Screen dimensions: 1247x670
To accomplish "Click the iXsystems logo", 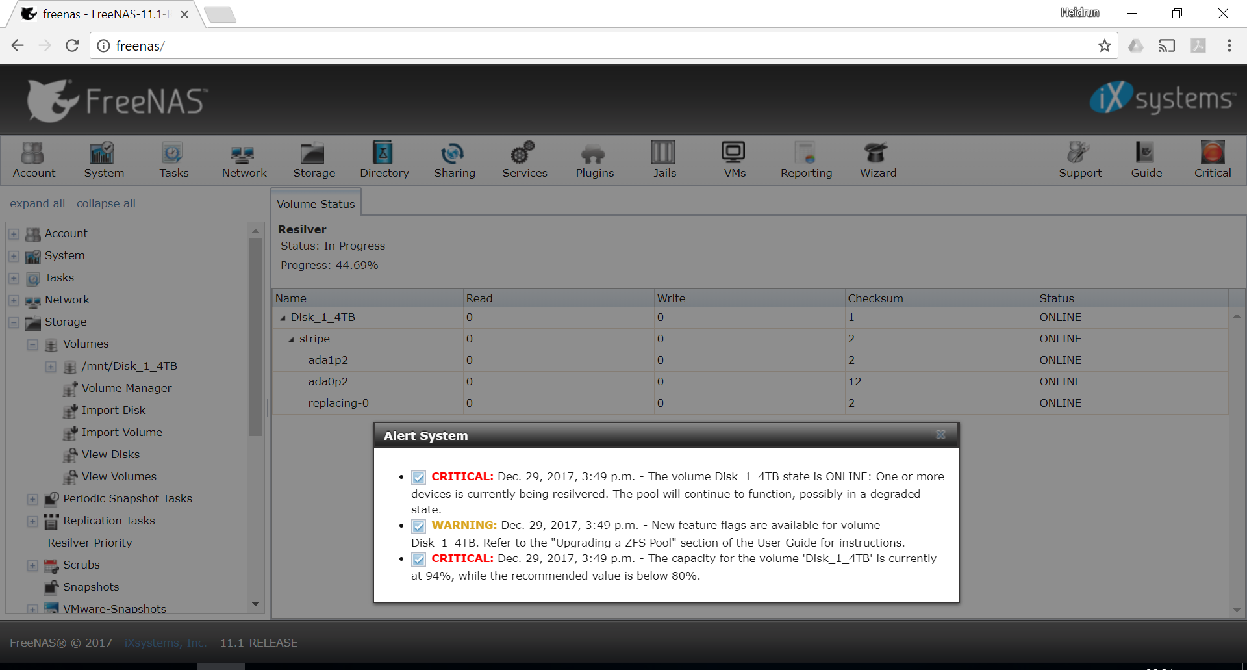I will (x=1163, y=99).
